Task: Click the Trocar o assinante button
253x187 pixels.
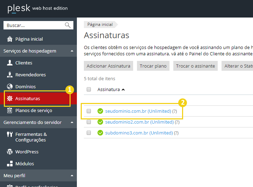Action: 195,66
